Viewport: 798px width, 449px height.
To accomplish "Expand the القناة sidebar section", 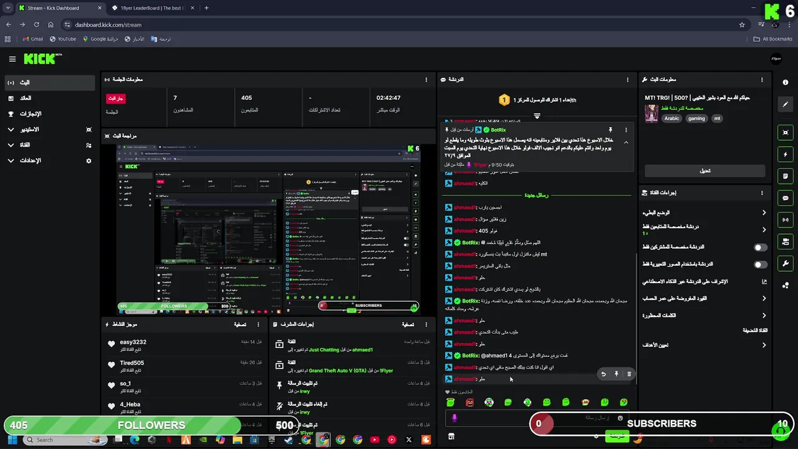I will (x=50, y=145).
